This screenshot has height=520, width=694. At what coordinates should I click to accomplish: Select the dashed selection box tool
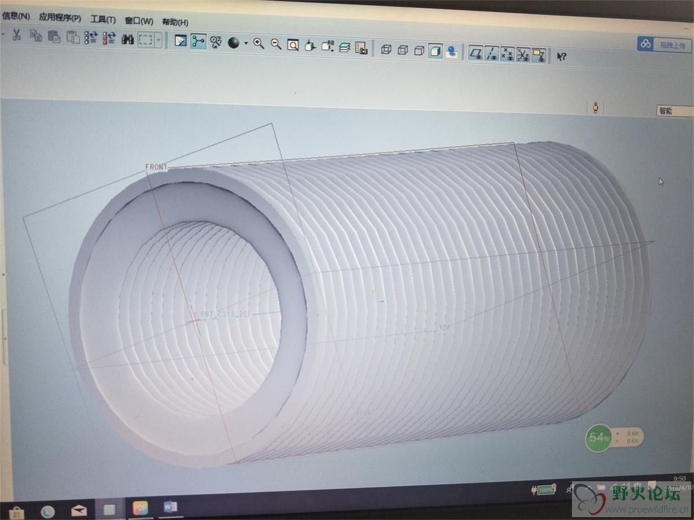point(145,39)
